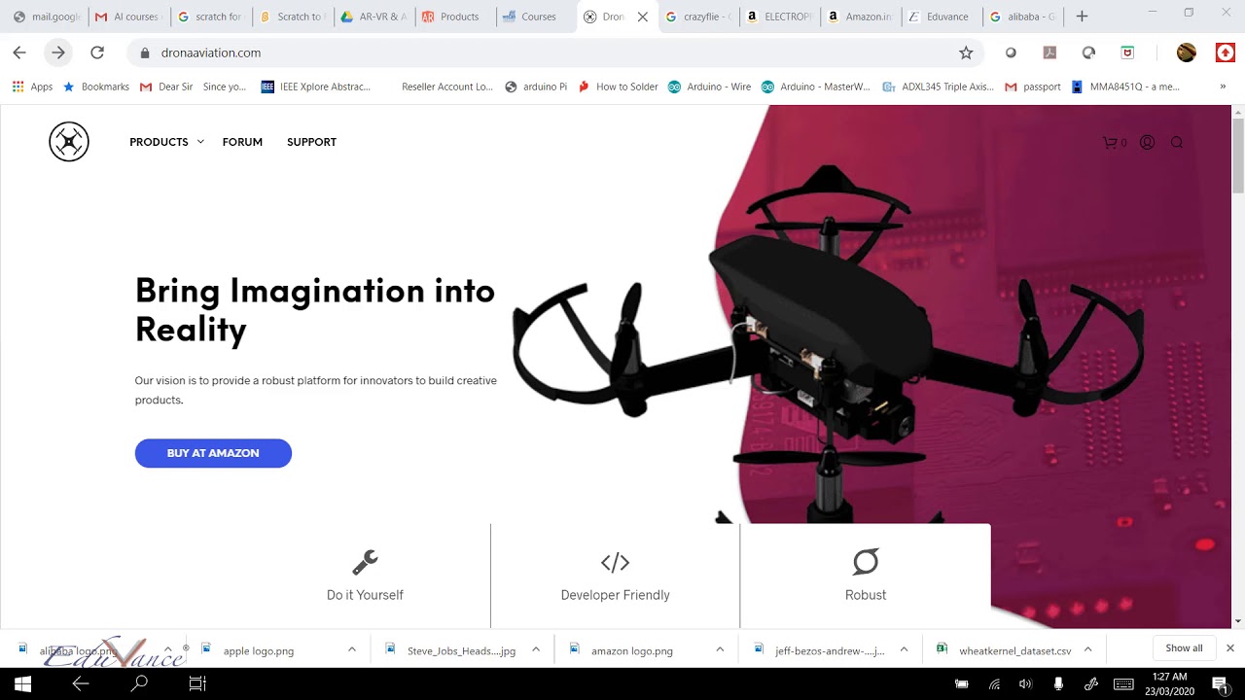Open the Bookmarks folder in bookmarks bar
This screenshot has width=1245, height=700.
[96, 87]
